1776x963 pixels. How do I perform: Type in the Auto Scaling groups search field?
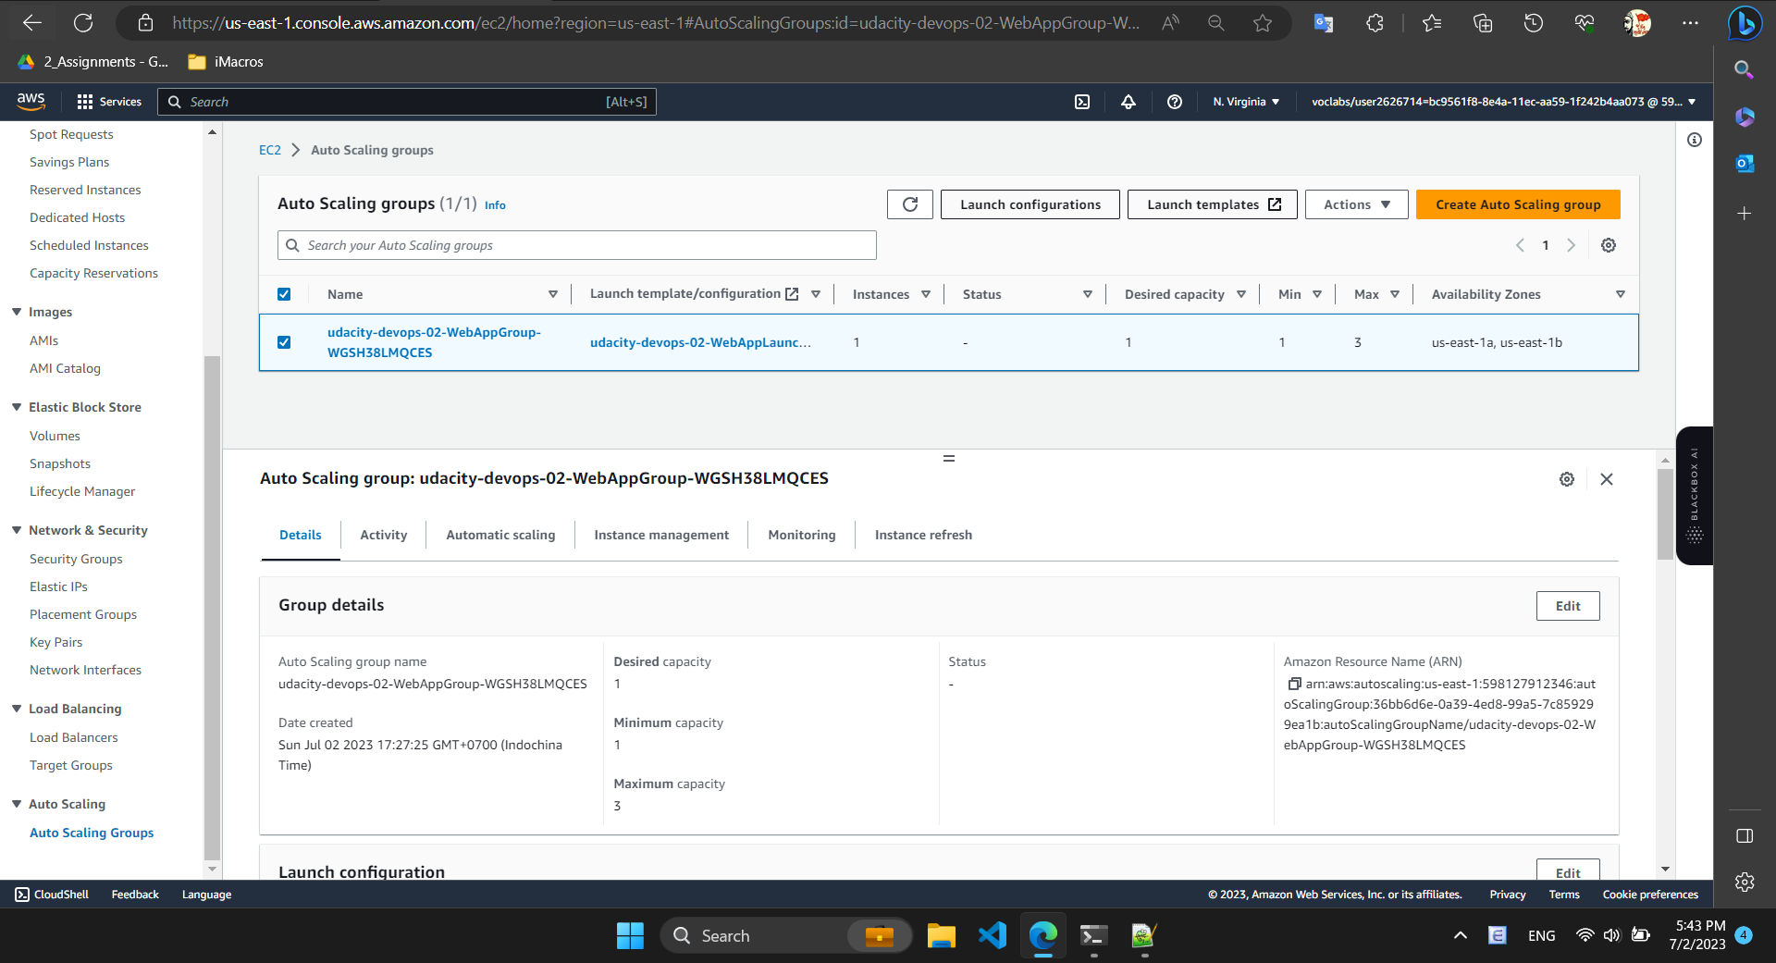click(x=576, y=244)
